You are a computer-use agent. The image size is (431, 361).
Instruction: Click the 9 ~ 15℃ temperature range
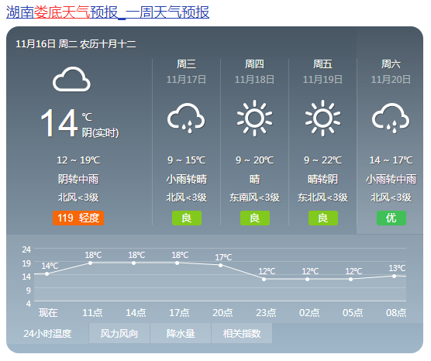(x=186, y=160)
